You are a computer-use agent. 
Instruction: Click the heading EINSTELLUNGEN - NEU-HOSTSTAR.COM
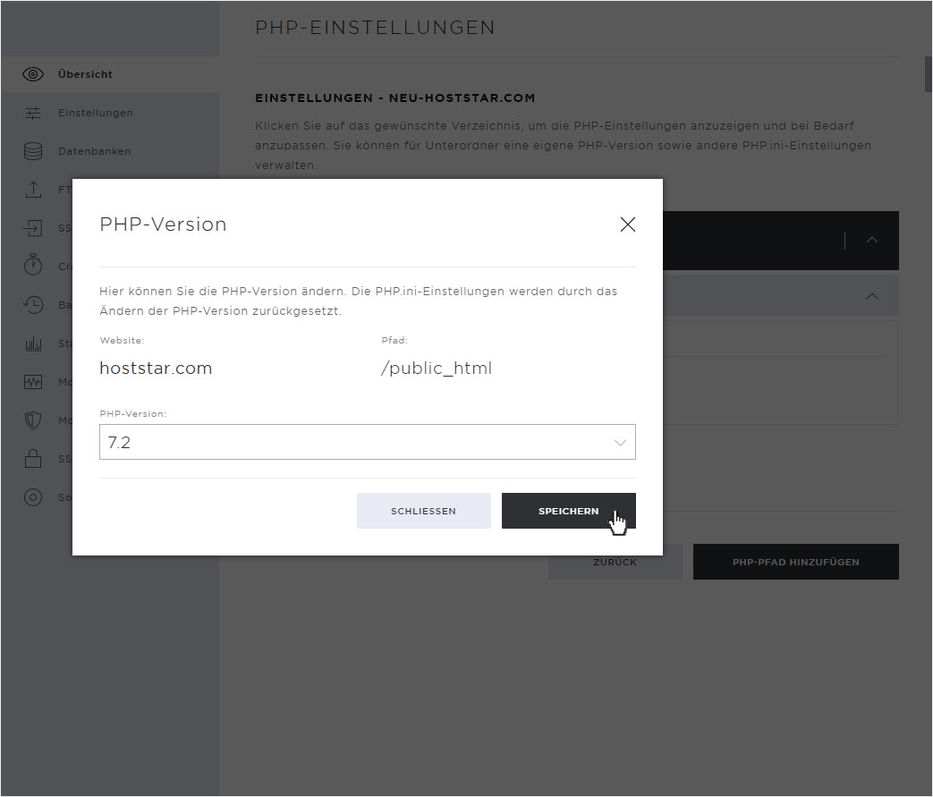point(395,98)
